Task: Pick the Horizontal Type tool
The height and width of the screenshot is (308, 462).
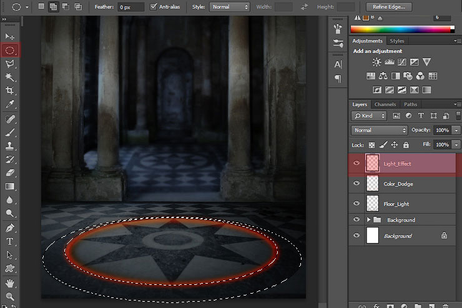Action: tap(10, 241)
